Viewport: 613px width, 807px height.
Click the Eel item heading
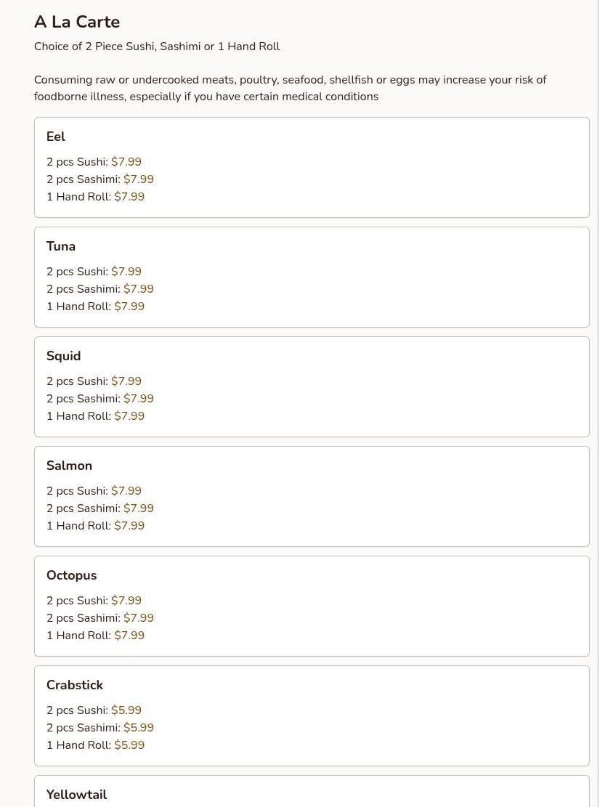(x=56, y=137)
